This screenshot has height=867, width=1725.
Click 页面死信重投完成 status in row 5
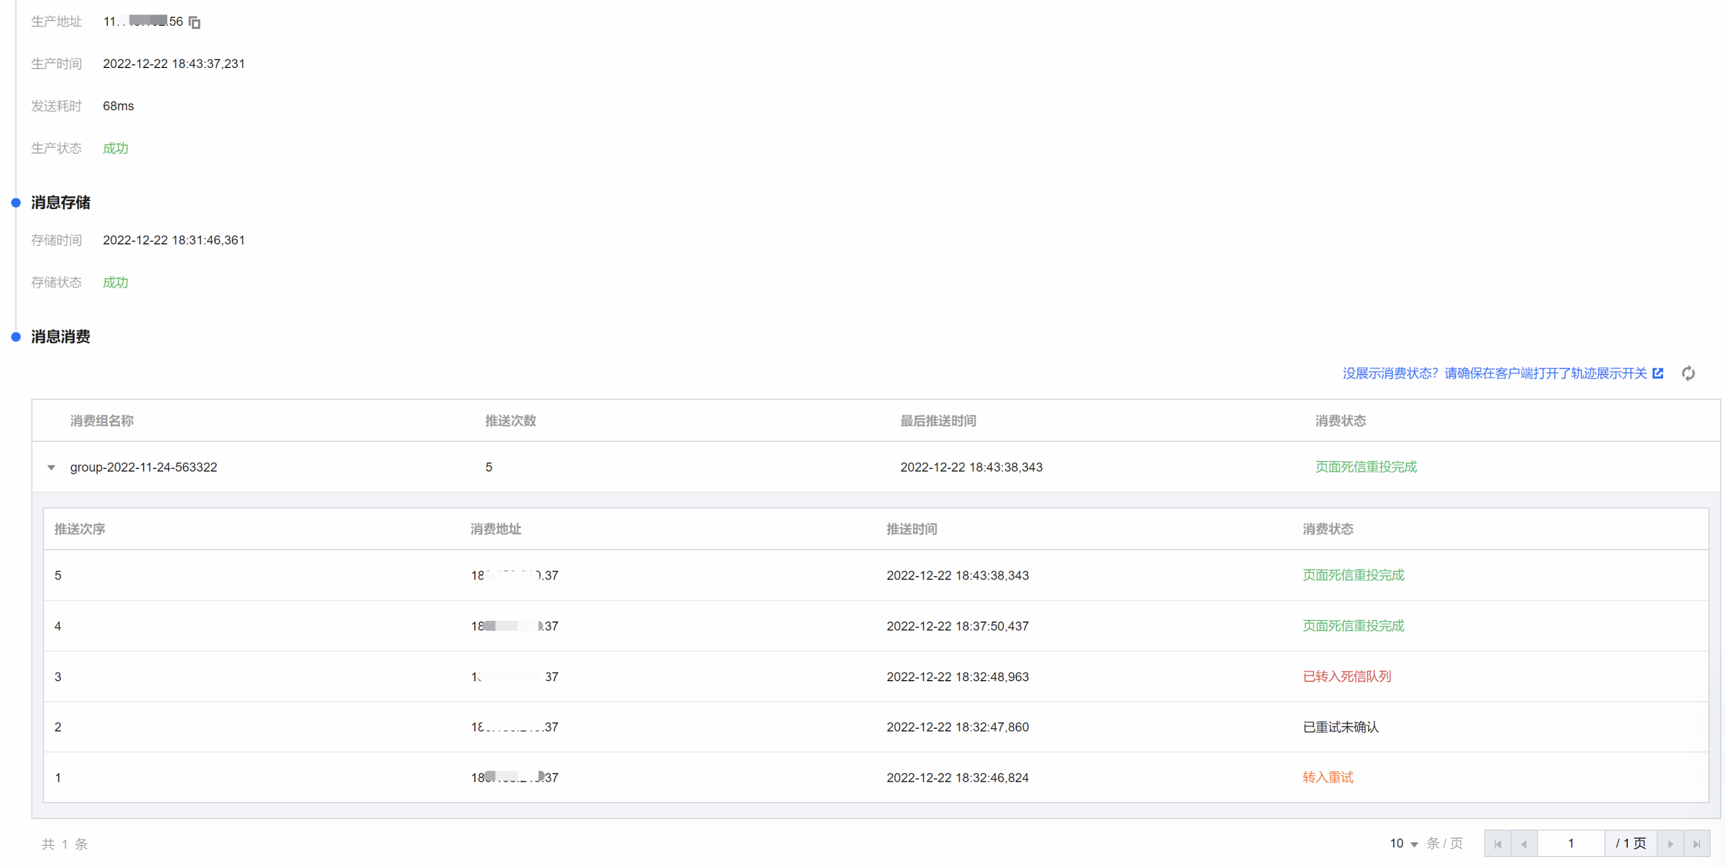click(1353, 575)
